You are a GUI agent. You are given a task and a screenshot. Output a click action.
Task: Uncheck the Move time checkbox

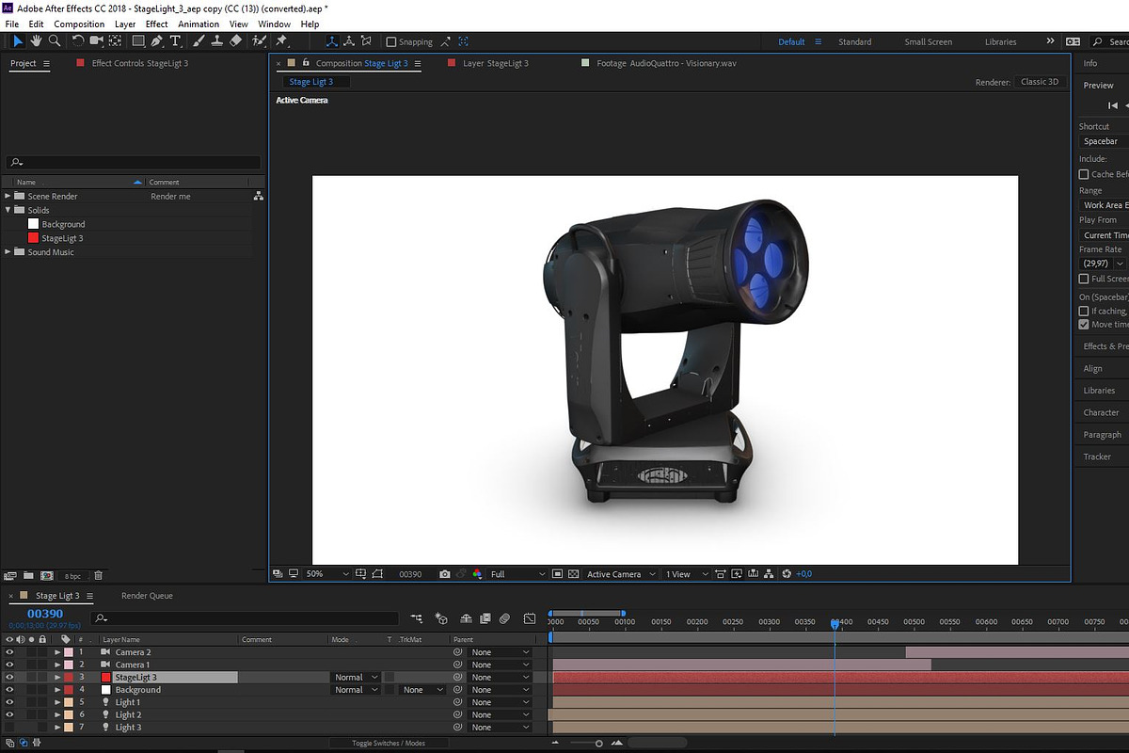click(1084, 325)
